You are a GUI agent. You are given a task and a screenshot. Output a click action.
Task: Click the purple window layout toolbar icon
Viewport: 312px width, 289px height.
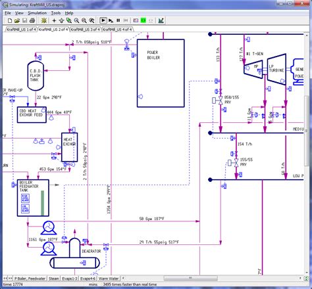coord(136,20)
